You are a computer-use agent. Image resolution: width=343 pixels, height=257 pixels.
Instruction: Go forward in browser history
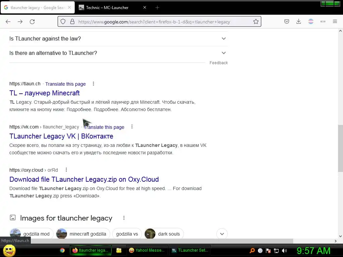[20, 22]
